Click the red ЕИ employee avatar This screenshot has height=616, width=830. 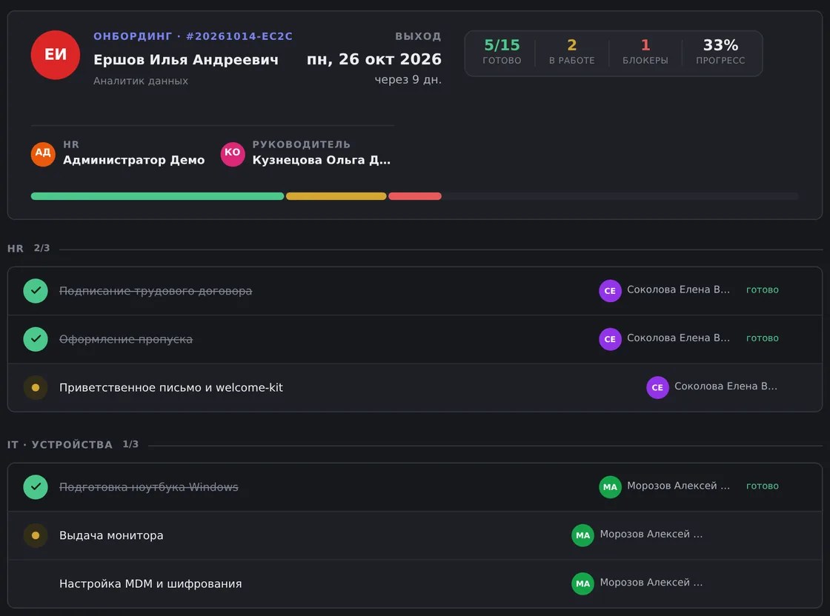pos(55,55)
